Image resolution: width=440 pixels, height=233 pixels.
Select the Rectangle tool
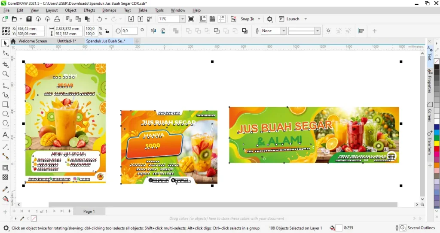click(x=5, y=104)
